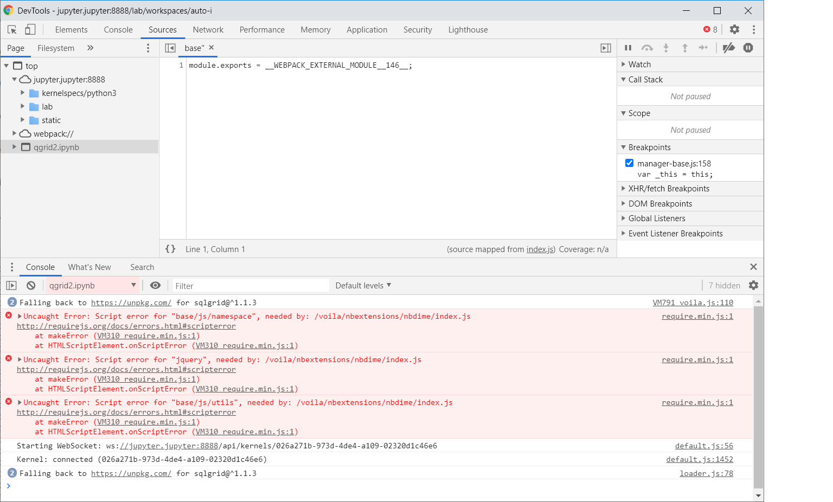Click the Step into next function call icon
833x502 pixels.
tap(666, 48)
